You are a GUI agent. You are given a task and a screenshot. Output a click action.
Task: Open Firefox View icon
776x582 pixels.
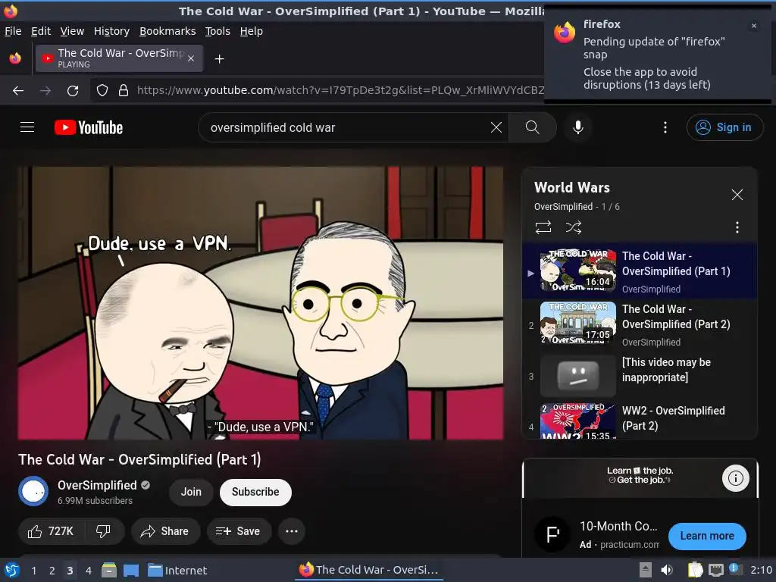point(15,58)
